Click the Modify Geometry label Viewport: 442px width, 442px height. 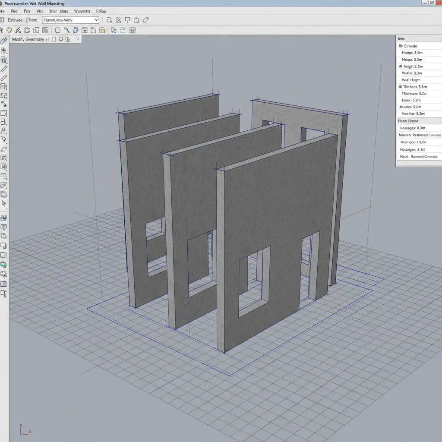pos(28,39)
